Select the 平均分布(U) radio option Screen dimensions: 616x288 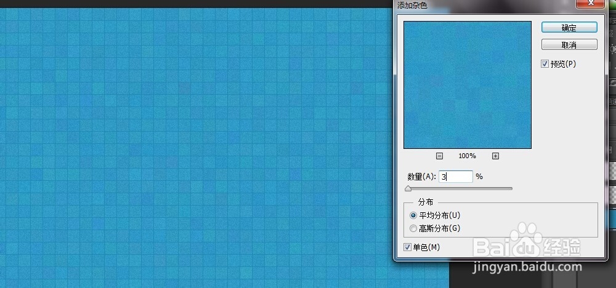(413, 215)
